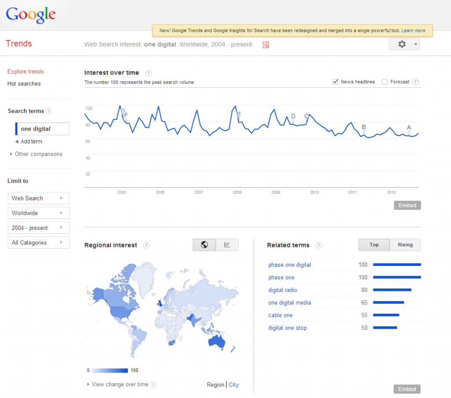
Task: Open the All Categories dropdown
Action: 39,243
